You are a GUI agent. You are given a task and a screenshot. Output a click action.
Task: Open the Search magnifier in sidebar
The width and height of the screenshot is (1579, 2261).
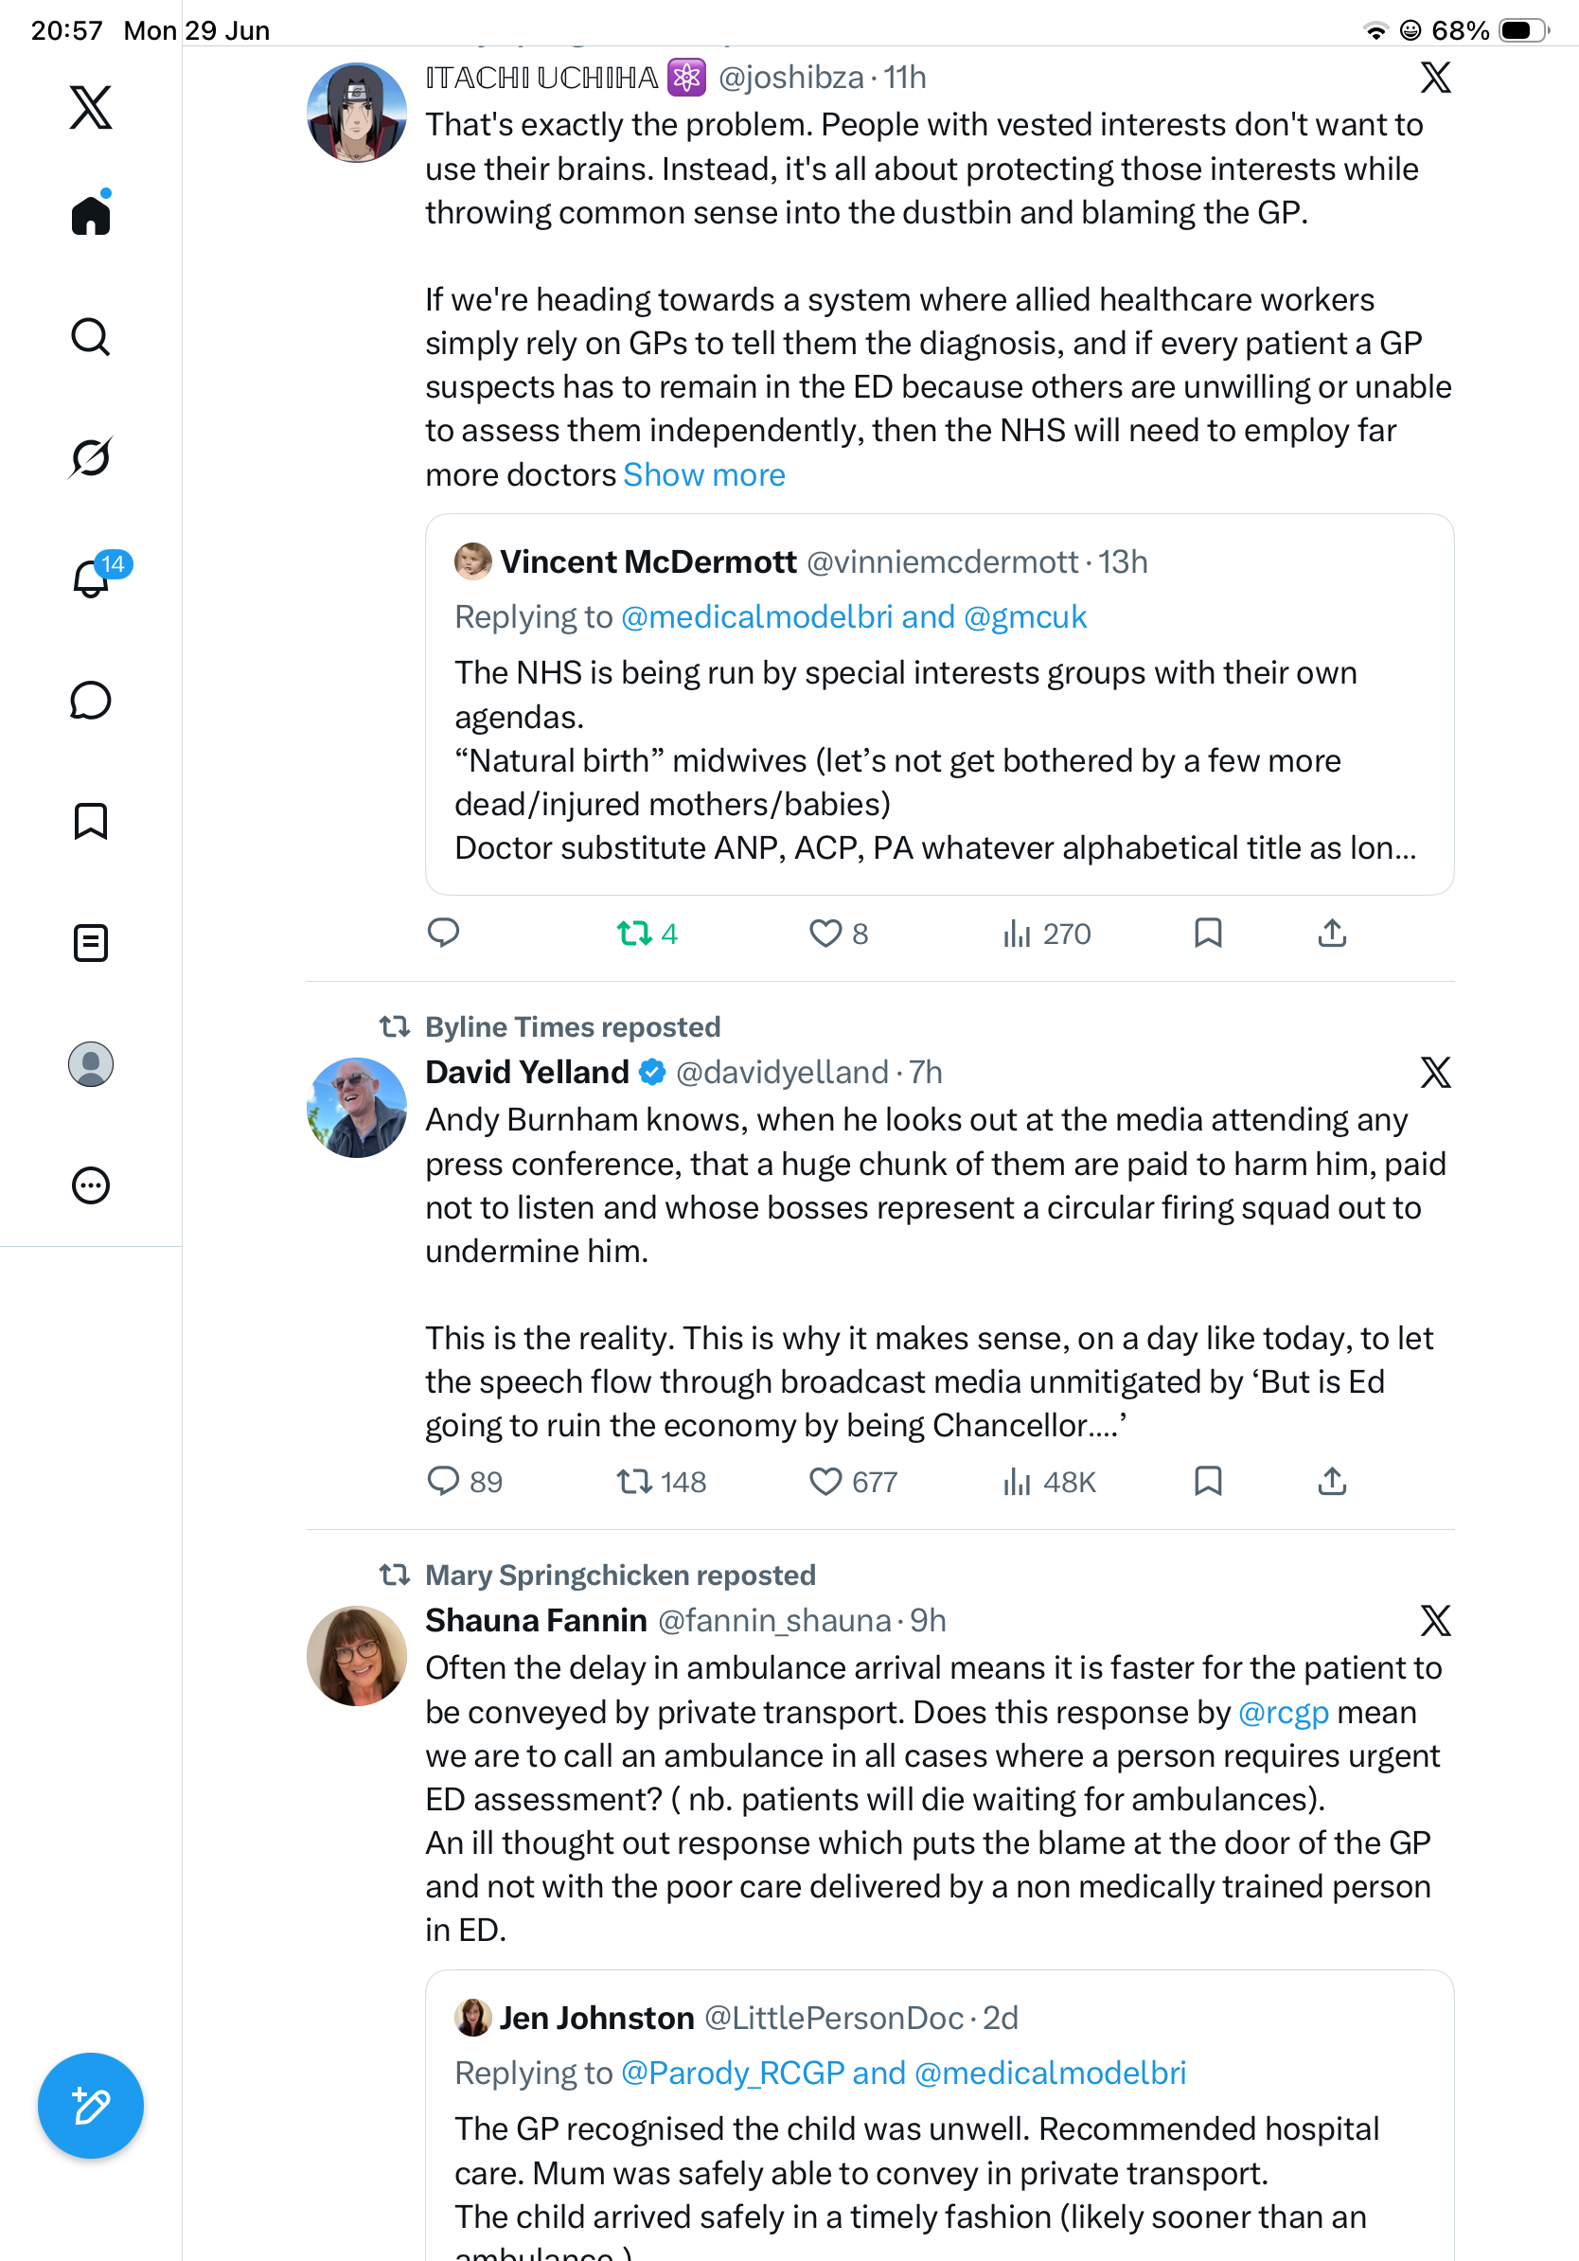(x=91, y=337)
